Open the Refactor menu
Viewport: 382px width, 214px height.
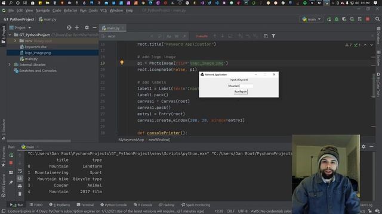pos(70,11)
